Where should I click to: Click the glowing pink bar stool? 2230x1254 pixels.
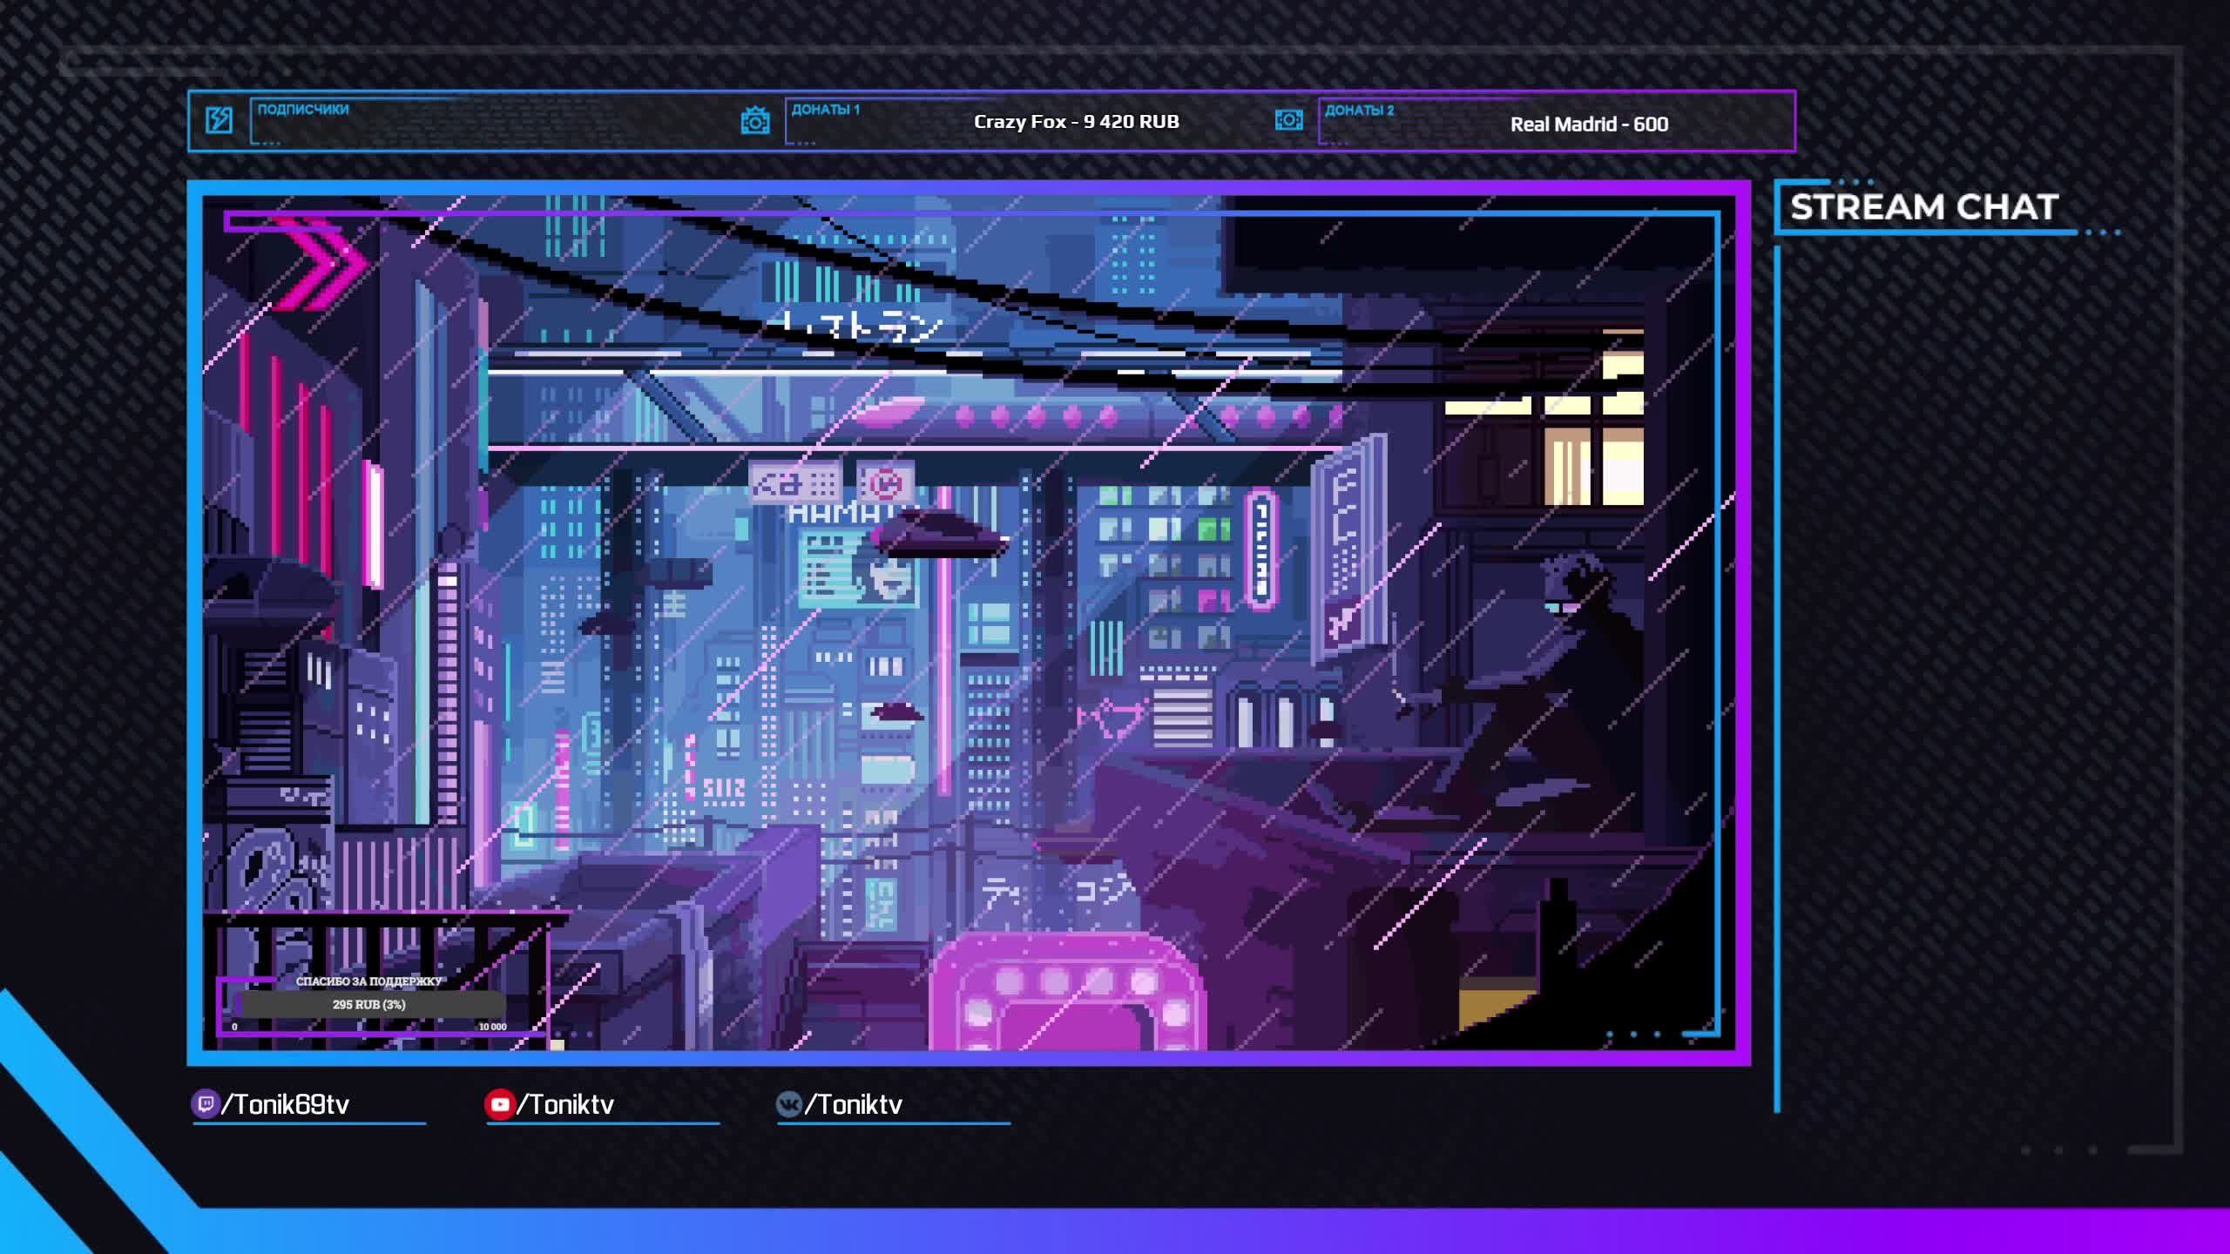point(1067,993)
